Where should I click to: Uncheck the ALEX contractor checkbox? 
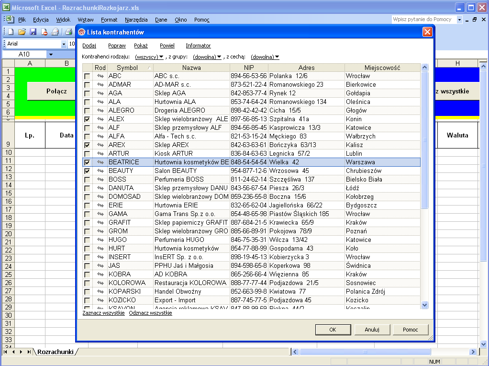click(x=87, y=119)
